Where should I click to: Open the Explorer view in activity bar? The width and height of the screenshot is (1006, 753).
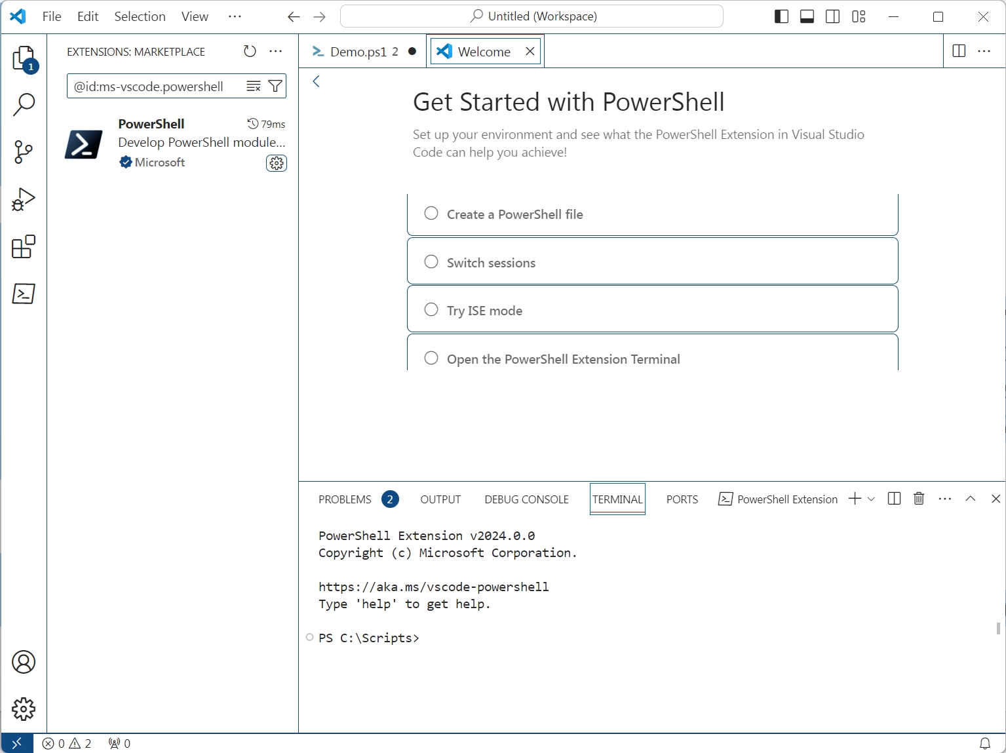(x=24, y=59)
